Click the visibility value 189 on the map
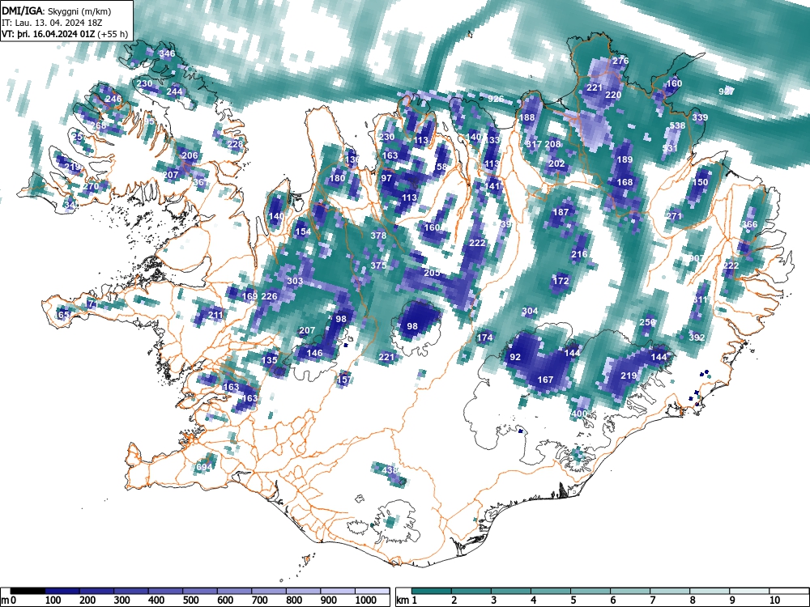 pyautogui.click(x=625, y=159)
